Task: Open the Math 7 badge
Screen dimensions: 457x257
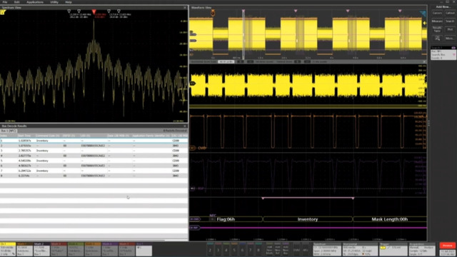Action: tap(127, 249)
